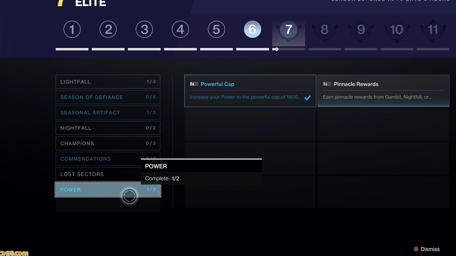Screen dimensions: 456x256
Task: Select the Power category row
Action: click(108, 190)
